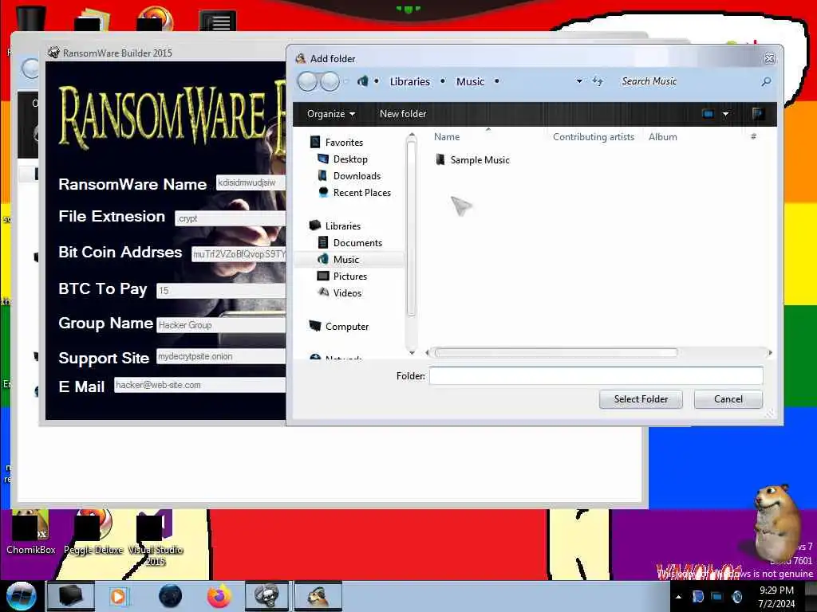Image resolution: width=817 pixels, height=612 pixels.
Task: Click into the Folder text field
Action: 596,376
